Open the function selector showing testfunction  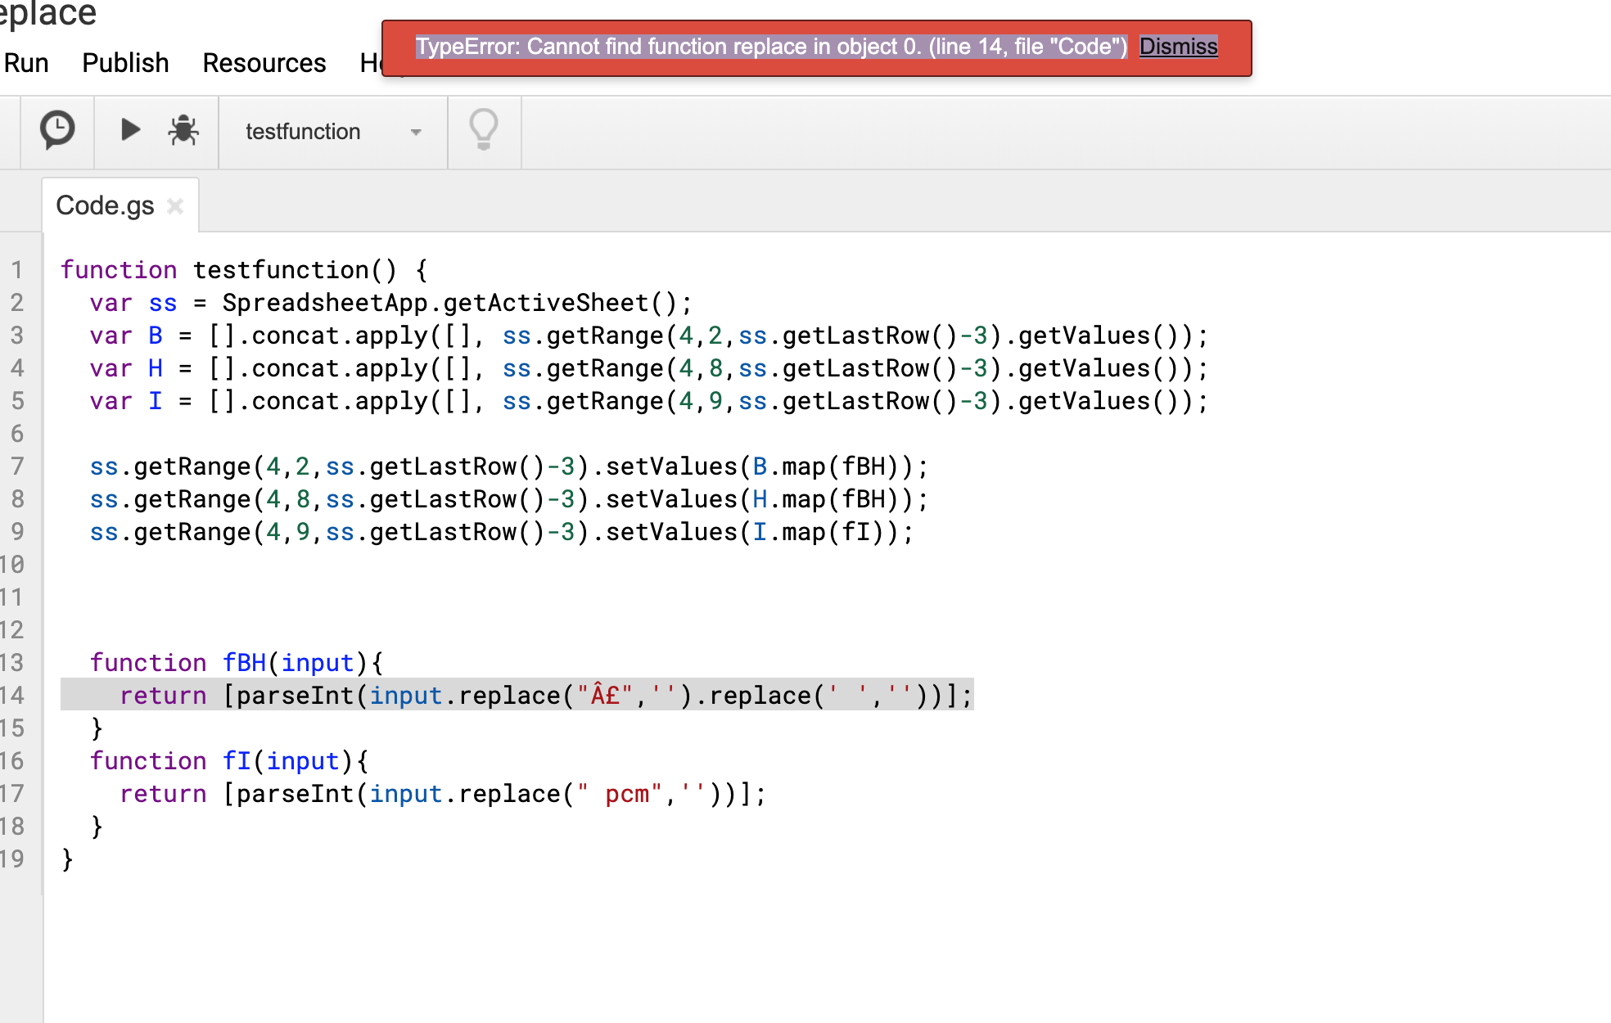pos(304,131)
